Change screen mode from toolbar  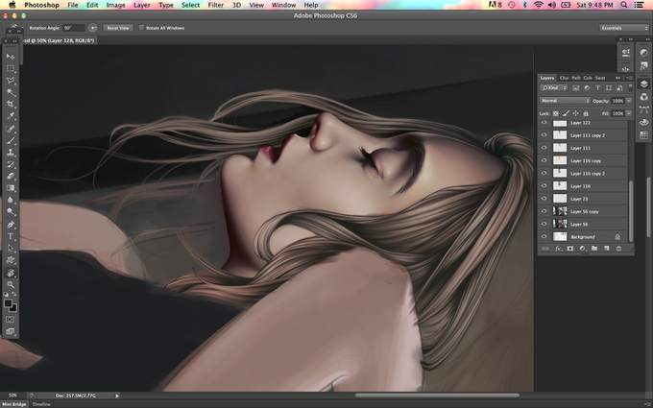coord(10,331)
